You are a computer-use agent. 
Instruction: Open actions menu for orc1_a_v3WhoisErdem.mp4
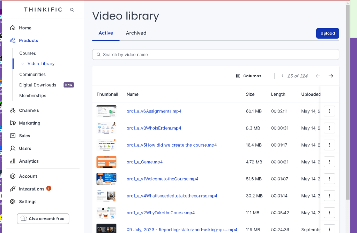pyautogui.click(x=329, y=128)
